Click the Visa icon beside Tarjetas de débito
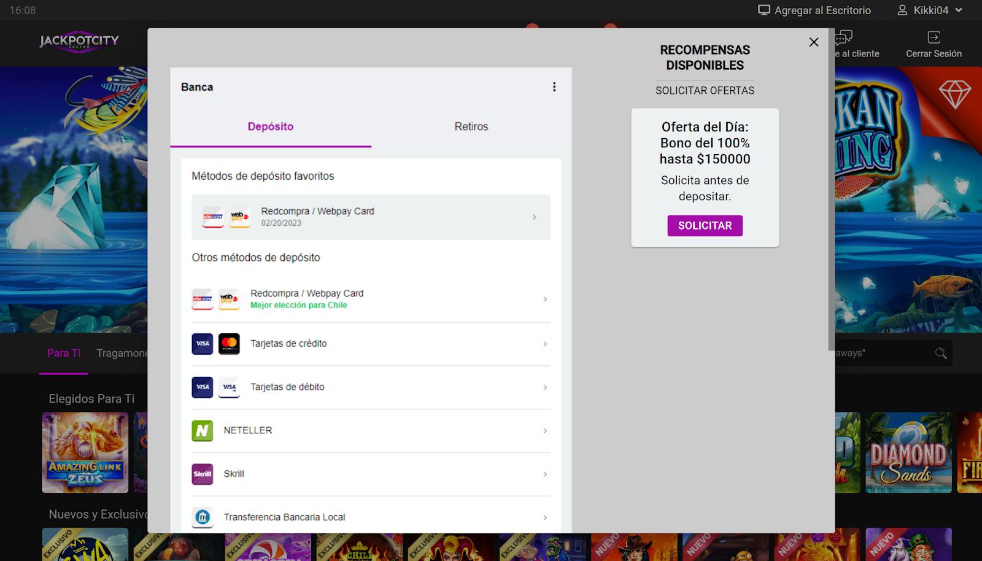Screen dimensions: 982x561 203,387
